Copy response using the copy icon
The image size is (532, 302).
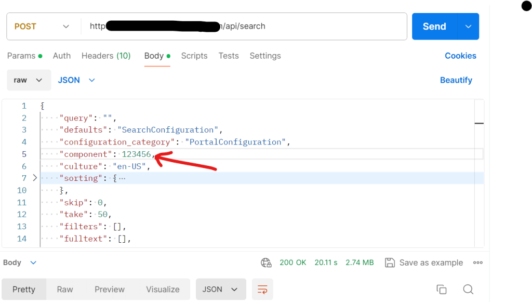pos(442,290)
